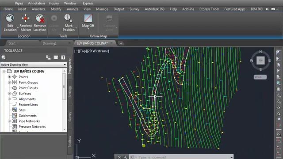Click the Toolspace drawing switch icon at left
The height and width of the screenshot is (159, 283).
[3, 57]
